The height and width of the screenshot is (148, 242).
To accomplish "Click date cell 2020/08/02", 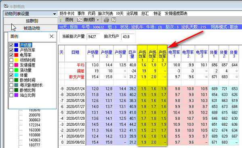I will [x=76, y=142].
